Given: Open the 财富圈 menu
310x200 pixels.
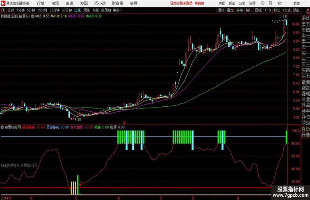Looking at the screenshot, I should click(x=117, y=3).
